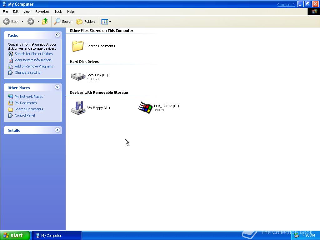
Task: Open the File menu
Action: (5, 12)
